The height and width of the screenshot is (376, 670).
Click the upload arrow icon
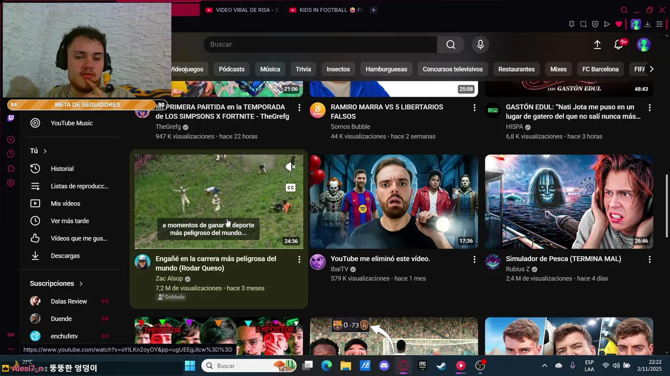point(597,45)
